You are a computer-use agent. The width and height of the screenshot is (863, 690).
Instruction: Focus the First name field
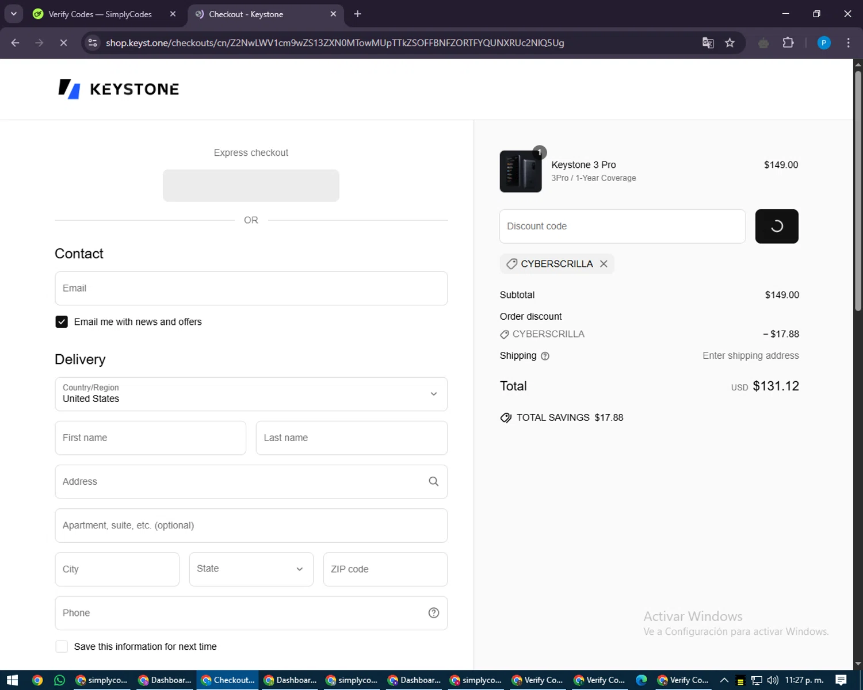click(151, 438)
